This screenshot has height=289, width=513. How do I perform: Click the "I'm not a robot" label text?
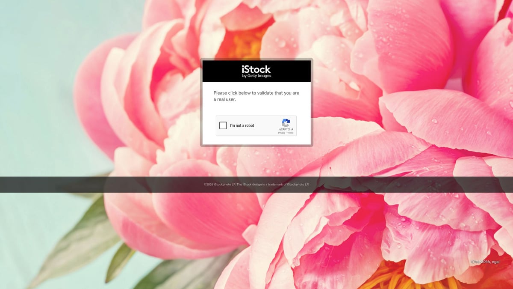tap(242, 125)
